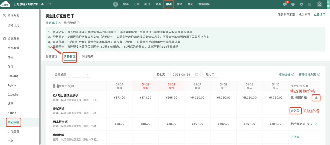Click the info icon beside 管理价格方案

319,74
